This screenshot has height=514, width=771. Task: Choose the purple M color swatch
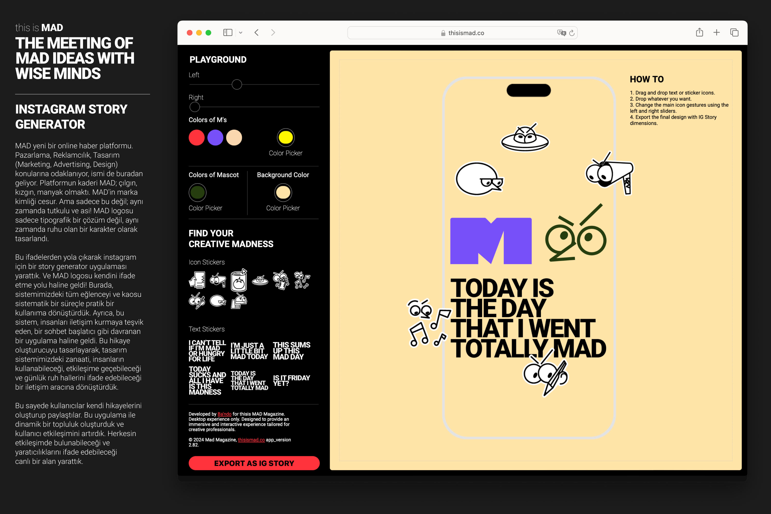click(215, 137)
